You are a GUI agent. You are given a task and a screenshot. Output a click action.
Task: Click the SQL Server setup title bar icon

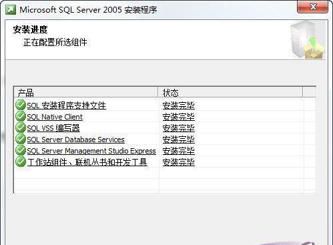click(x=11, y=10)
